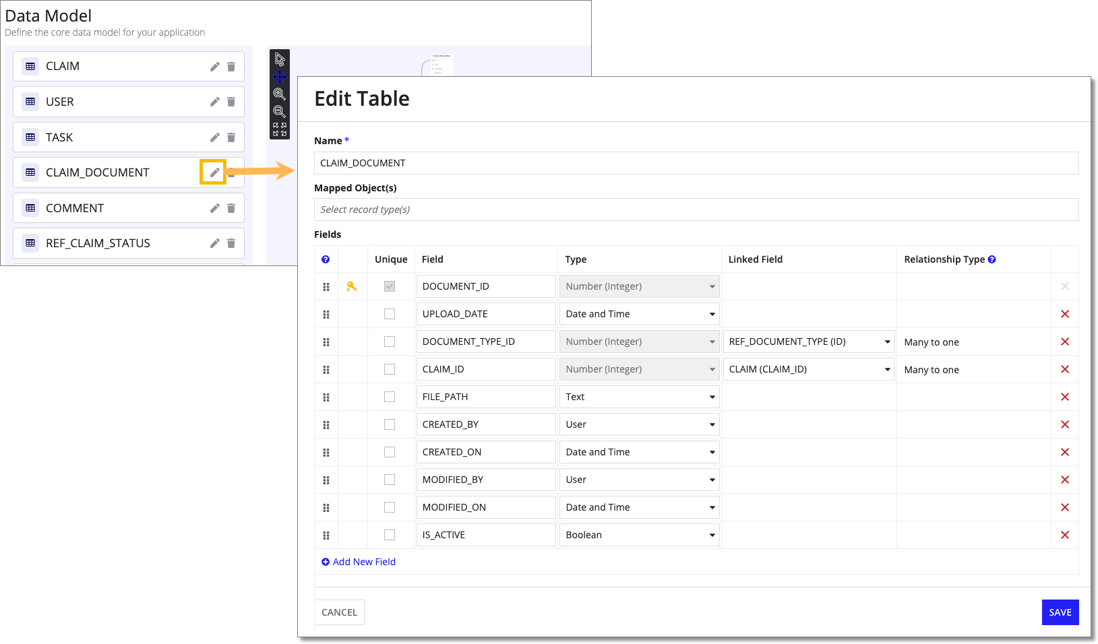This screenshot has width=1098, height=644.
Task: Expand Type dropdown for CREATED_ON
Action: click(x=640, y=452)
